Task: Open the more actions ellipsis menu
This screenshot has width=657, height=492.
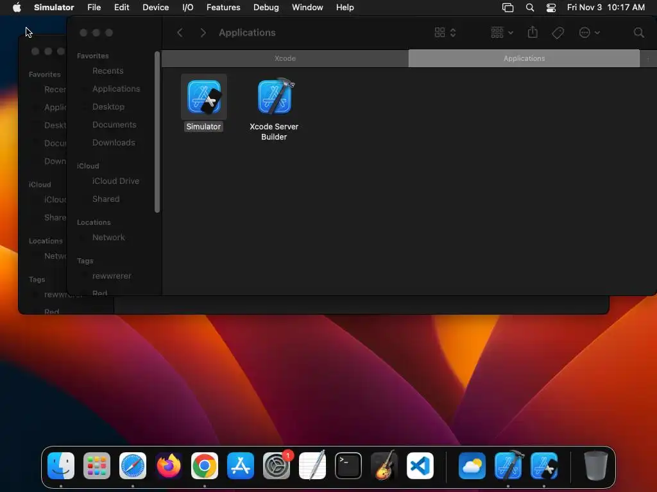Action: point(589,33)
